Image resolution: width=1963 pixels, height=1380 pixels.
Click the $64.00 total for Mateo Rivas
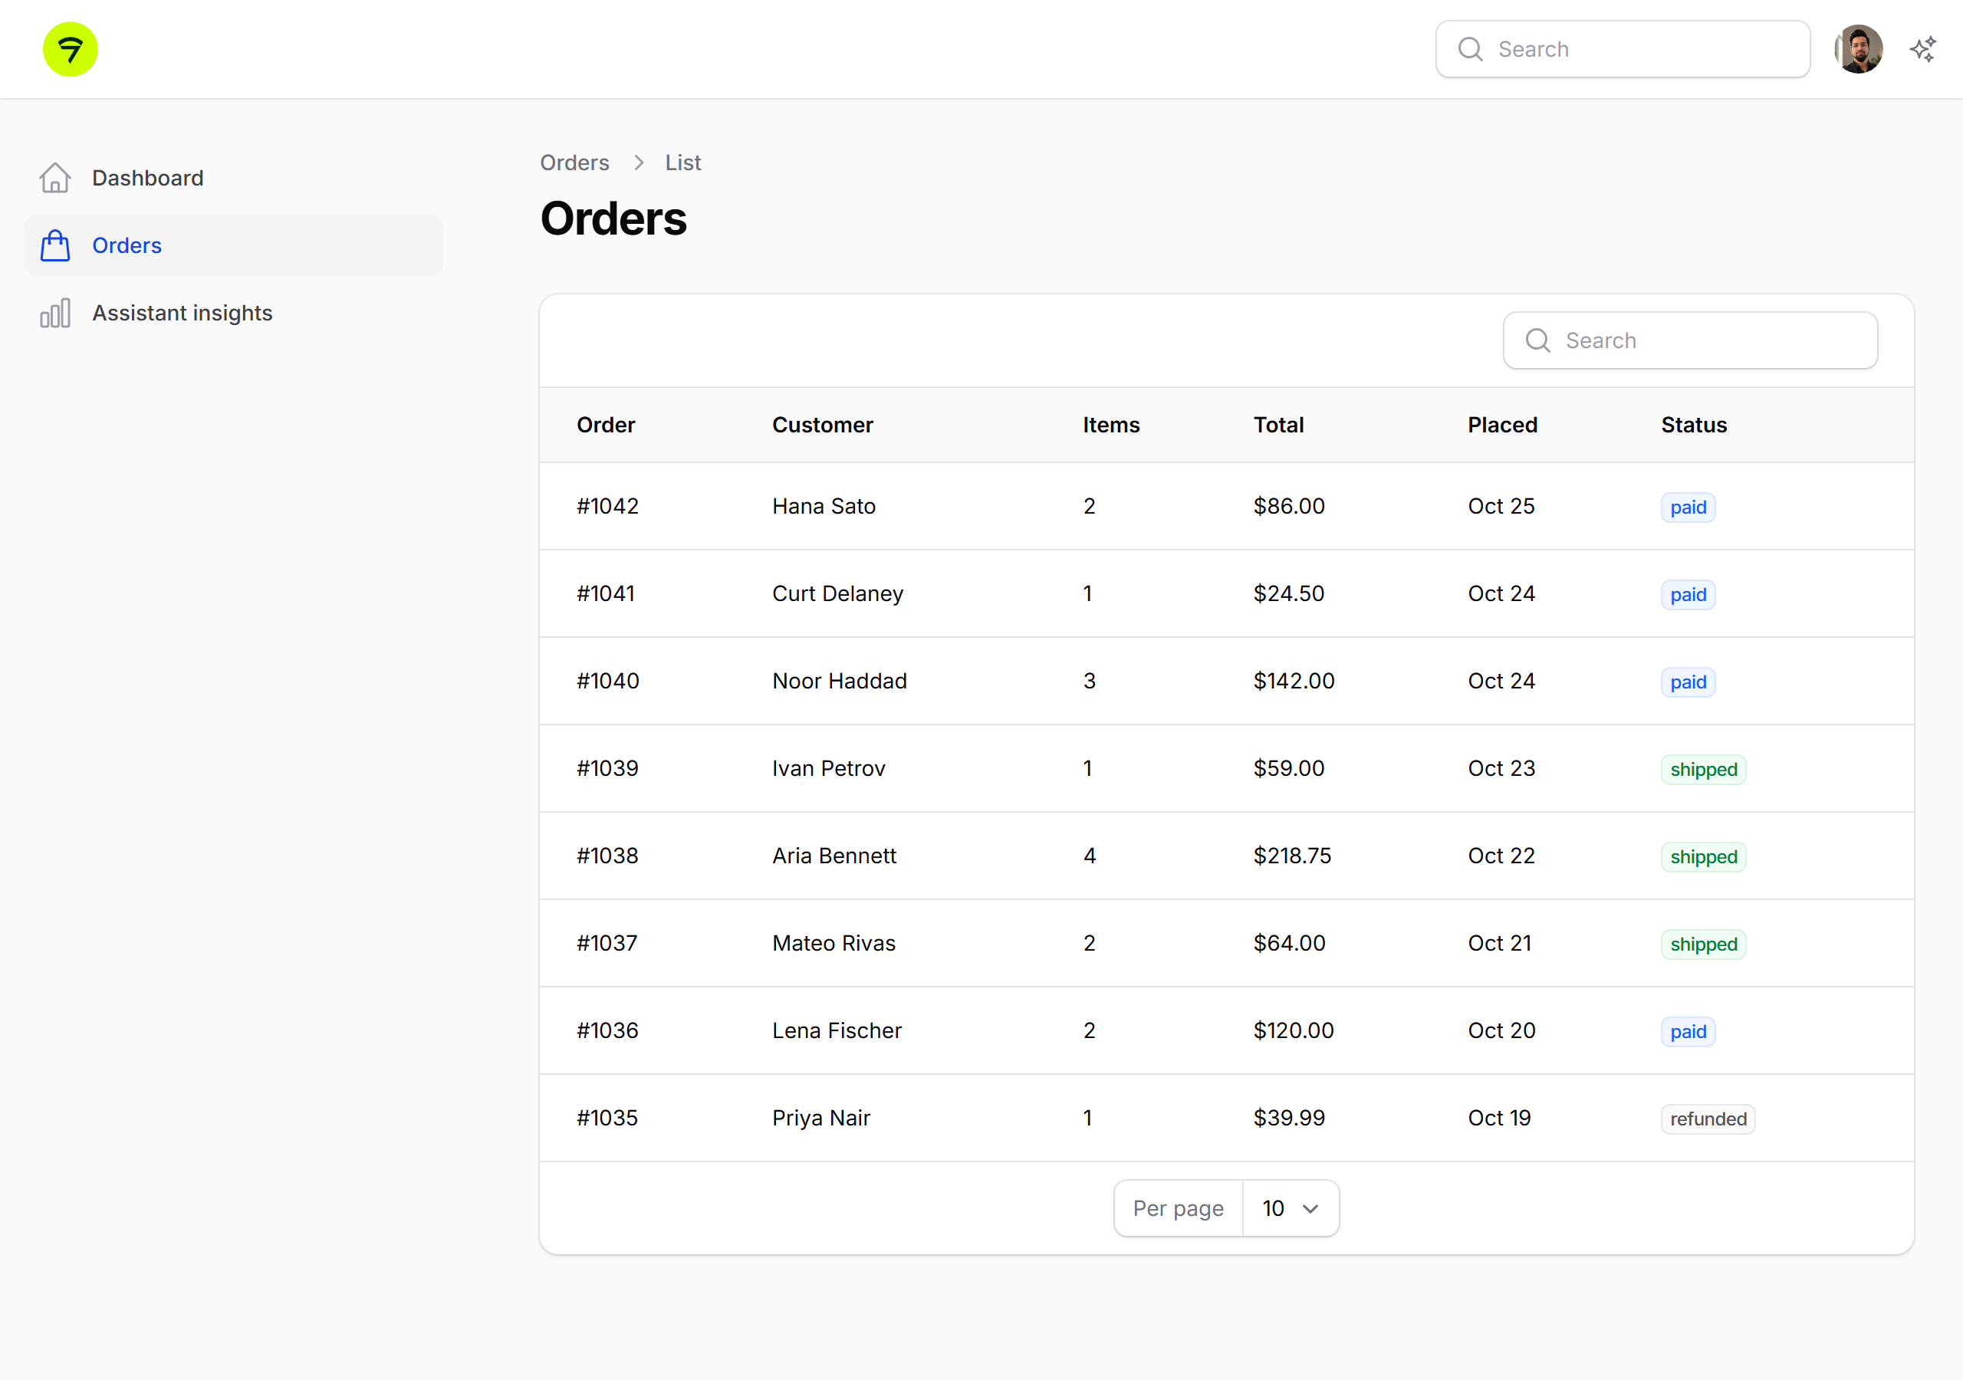coord(1289,943)
